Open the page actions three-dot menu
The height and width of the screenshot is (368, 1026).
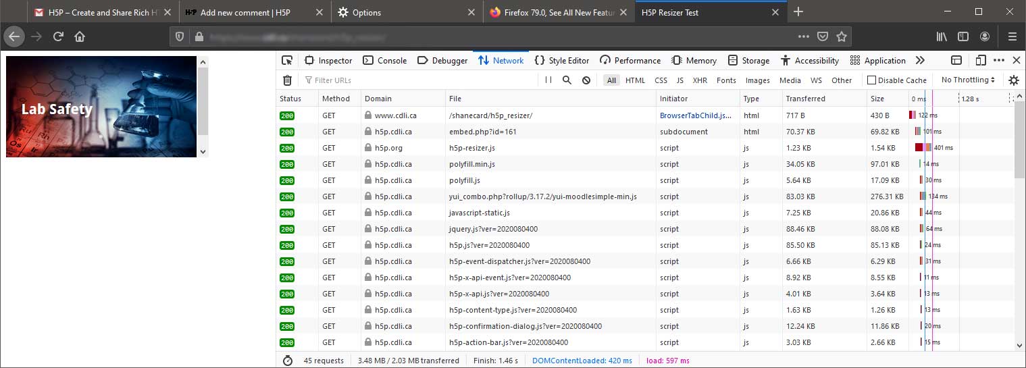803,36
